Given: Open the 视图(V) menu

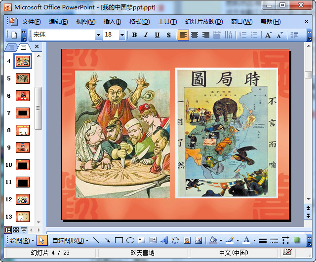Looking at the screenshot, I should 85,22.
